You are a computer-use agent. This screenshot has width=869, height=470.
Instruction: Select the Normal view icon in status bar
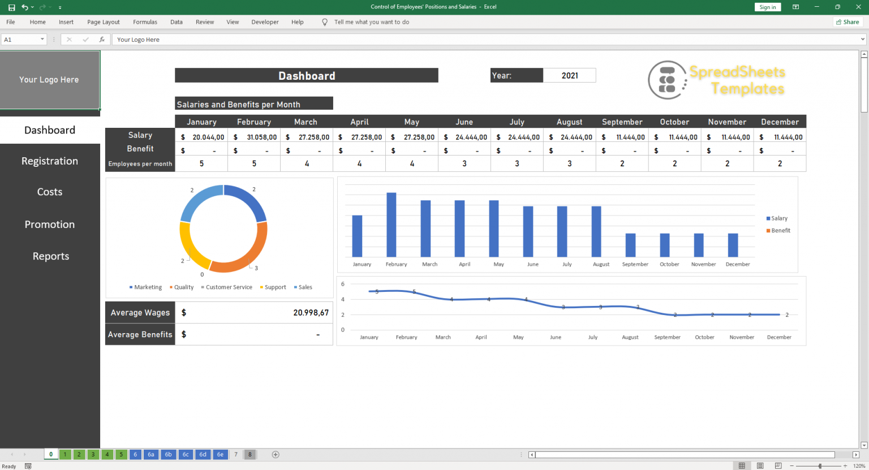pos(742,465)
